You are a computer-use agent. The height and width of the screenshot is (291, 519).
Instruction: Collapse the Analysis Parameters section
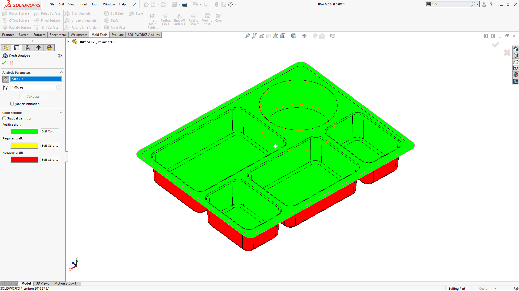point(61,73)
